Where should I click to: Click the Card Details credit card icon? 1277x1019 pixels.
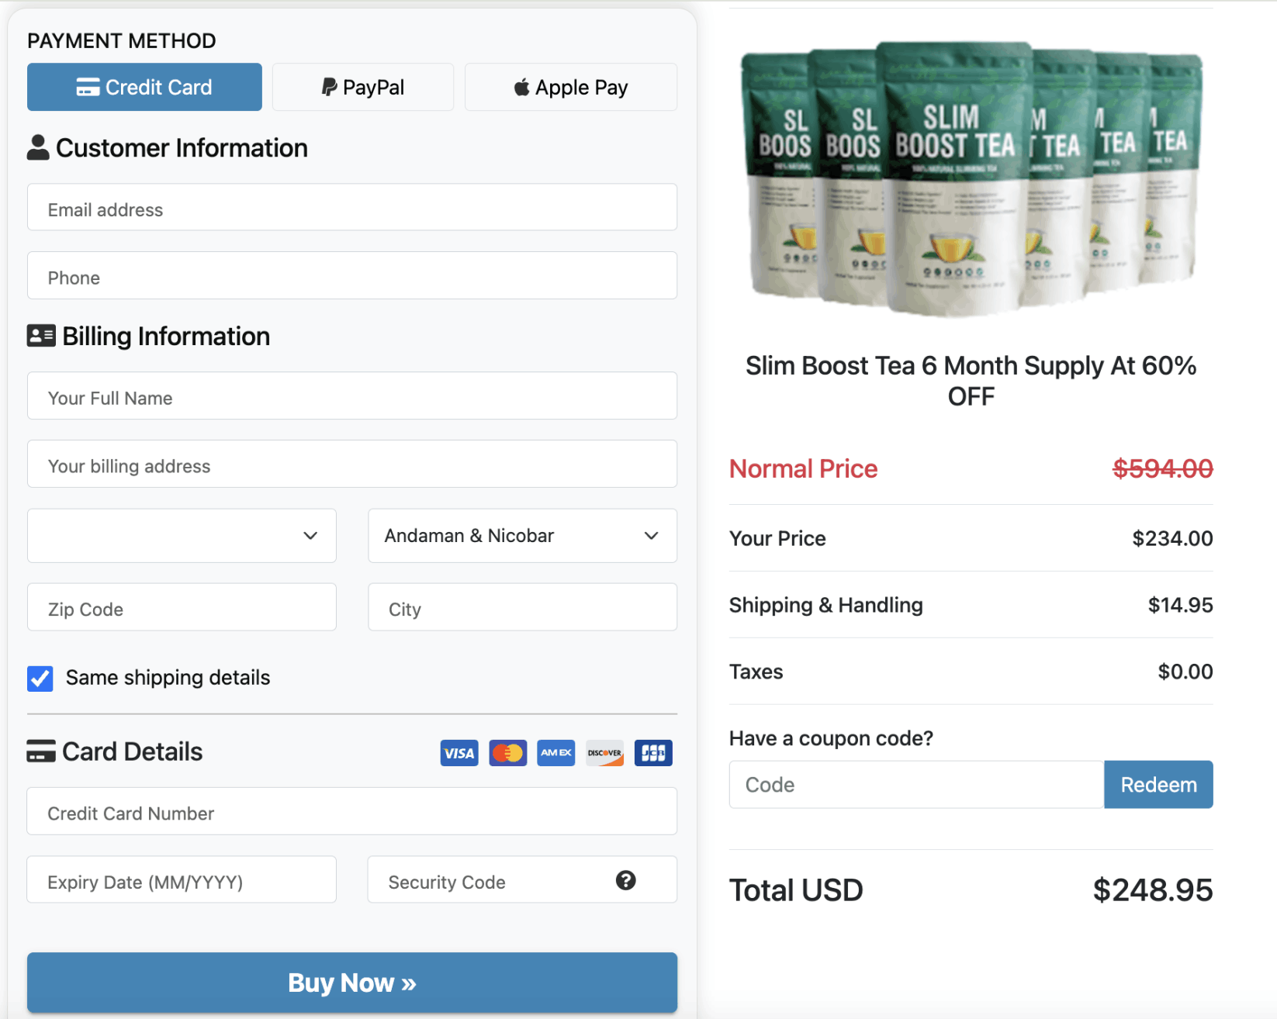point(40,750)
